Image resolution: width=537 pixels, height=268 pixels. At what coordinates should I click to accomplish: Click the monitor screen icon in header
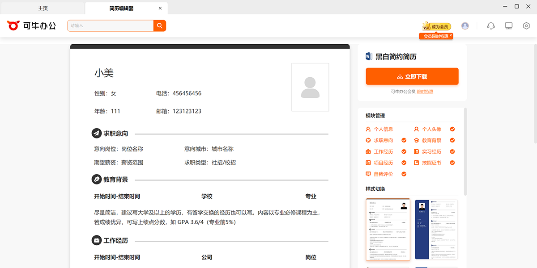pos(509,26)
